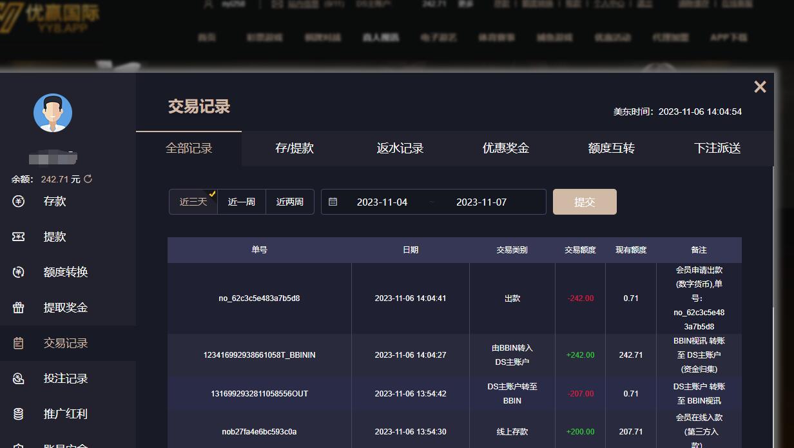
Task: Select the 近三天 time filter
Action: pos(193,202)
